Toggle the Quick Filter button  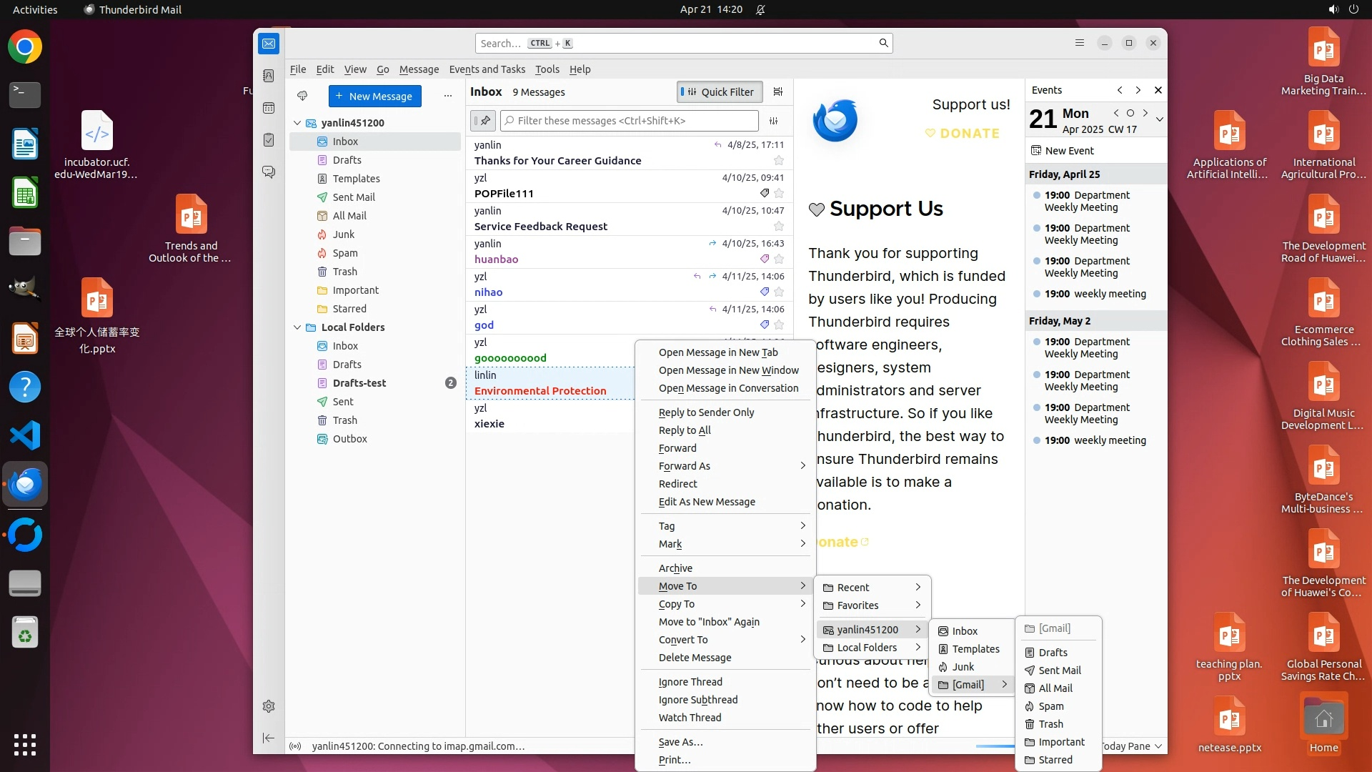click(719, 91)
